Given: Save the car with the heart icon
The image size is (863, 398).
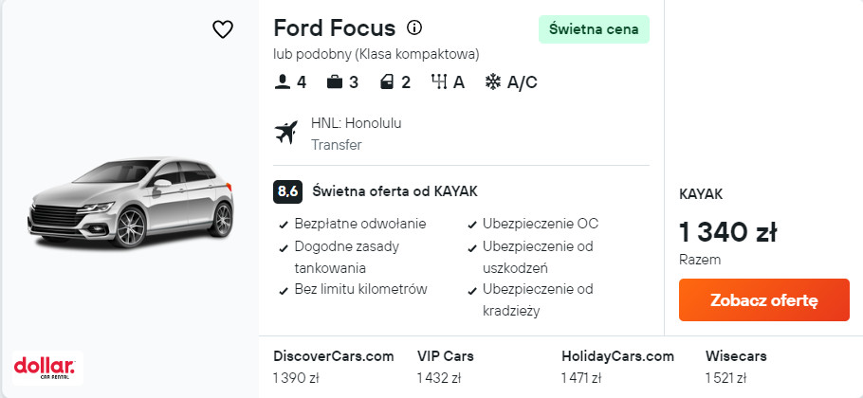Looking at the screenshot, I should [223, 29].
